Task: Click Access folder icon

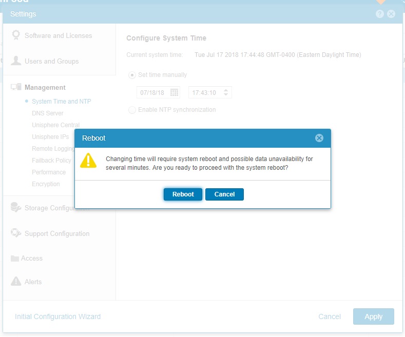Action: [15, 259]
